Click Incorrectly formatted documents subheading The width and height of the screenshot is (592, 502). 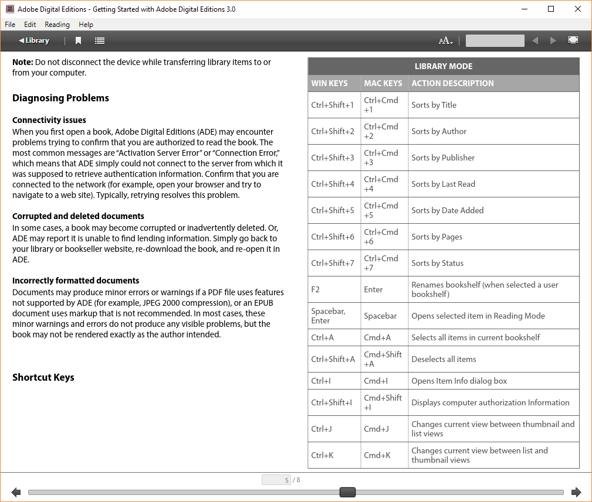tap(76, 281)
